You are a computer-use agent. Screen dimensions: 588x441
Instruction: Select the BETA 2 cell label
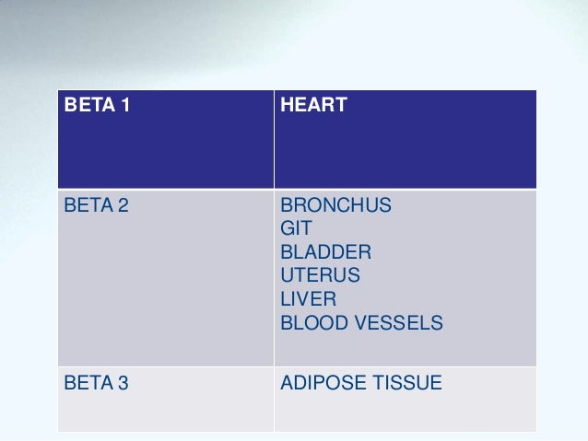click(97, 205)
